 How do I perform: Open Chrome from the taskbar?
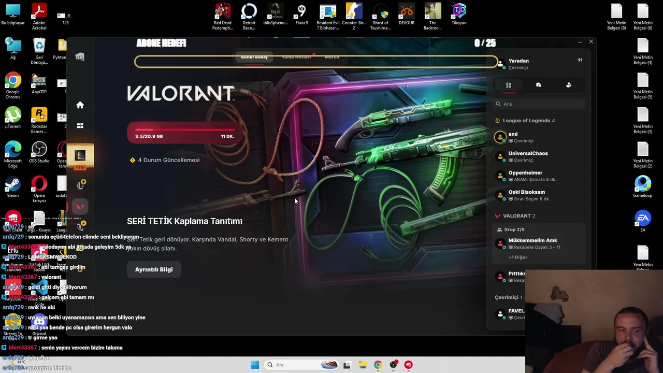(378, 365)
